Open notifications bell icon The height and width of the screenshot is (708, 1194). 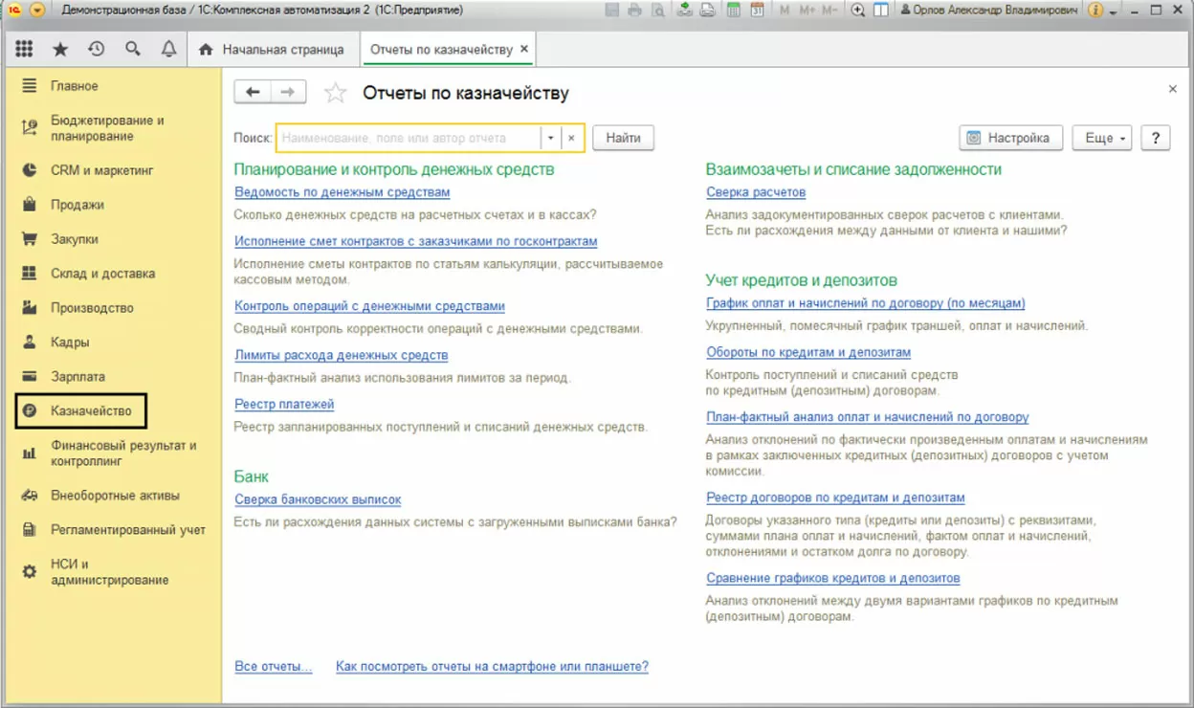(168, 50)
